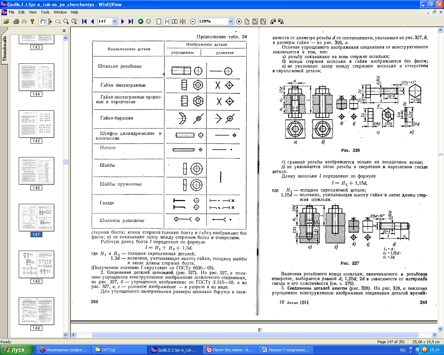This screenshot has width=444, height=355.
Task: Click the third page-fit icon after zoom in
Action: [263, 21]
